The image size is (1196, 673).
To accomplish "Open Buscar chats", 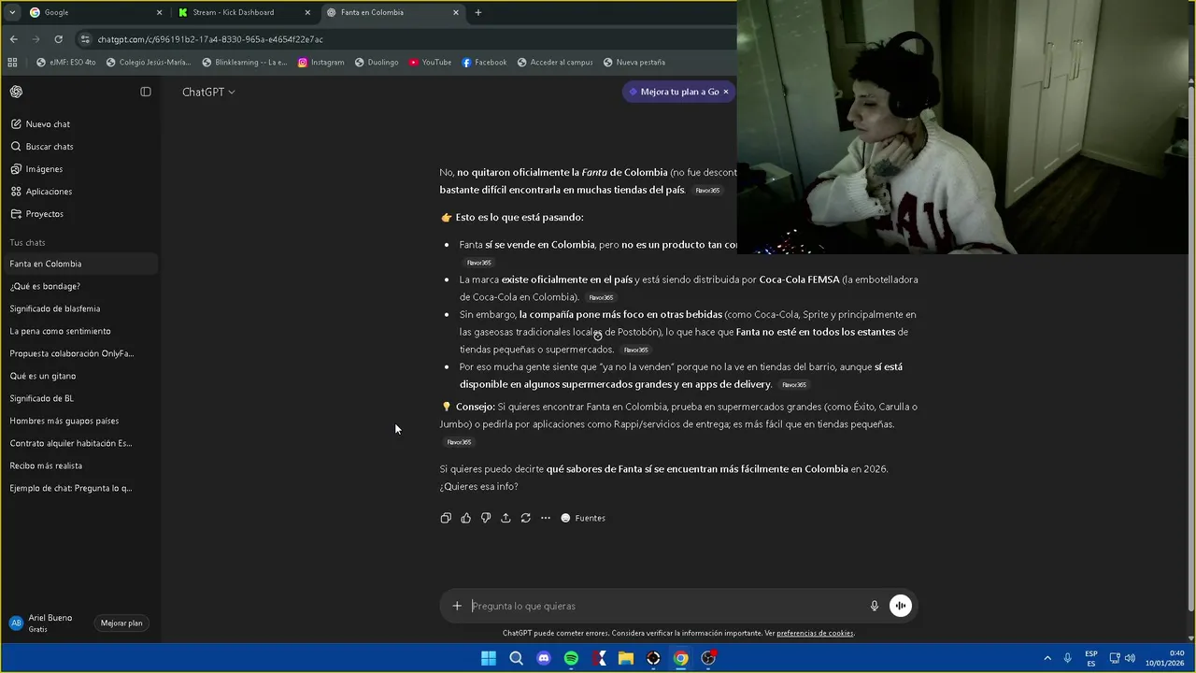I will point(79,147).
